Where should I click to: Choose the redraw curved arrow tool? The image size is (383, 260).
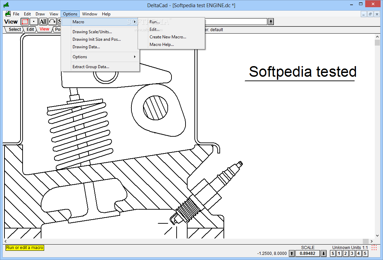click(x=52, y=22)
